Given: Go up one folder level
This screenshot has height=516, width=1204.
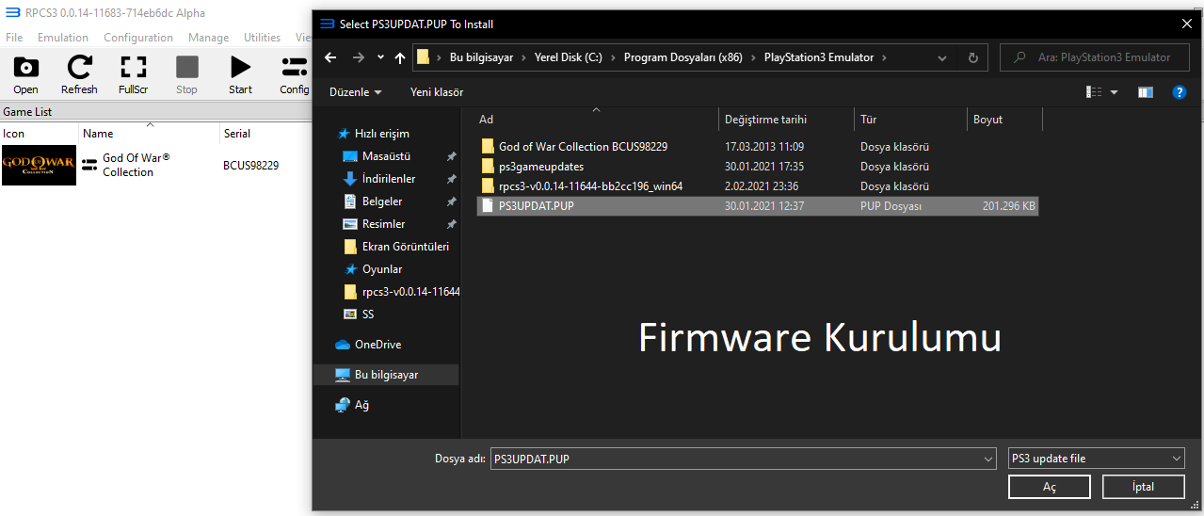Looking at the screenshot, I should [x=400, y=57].
